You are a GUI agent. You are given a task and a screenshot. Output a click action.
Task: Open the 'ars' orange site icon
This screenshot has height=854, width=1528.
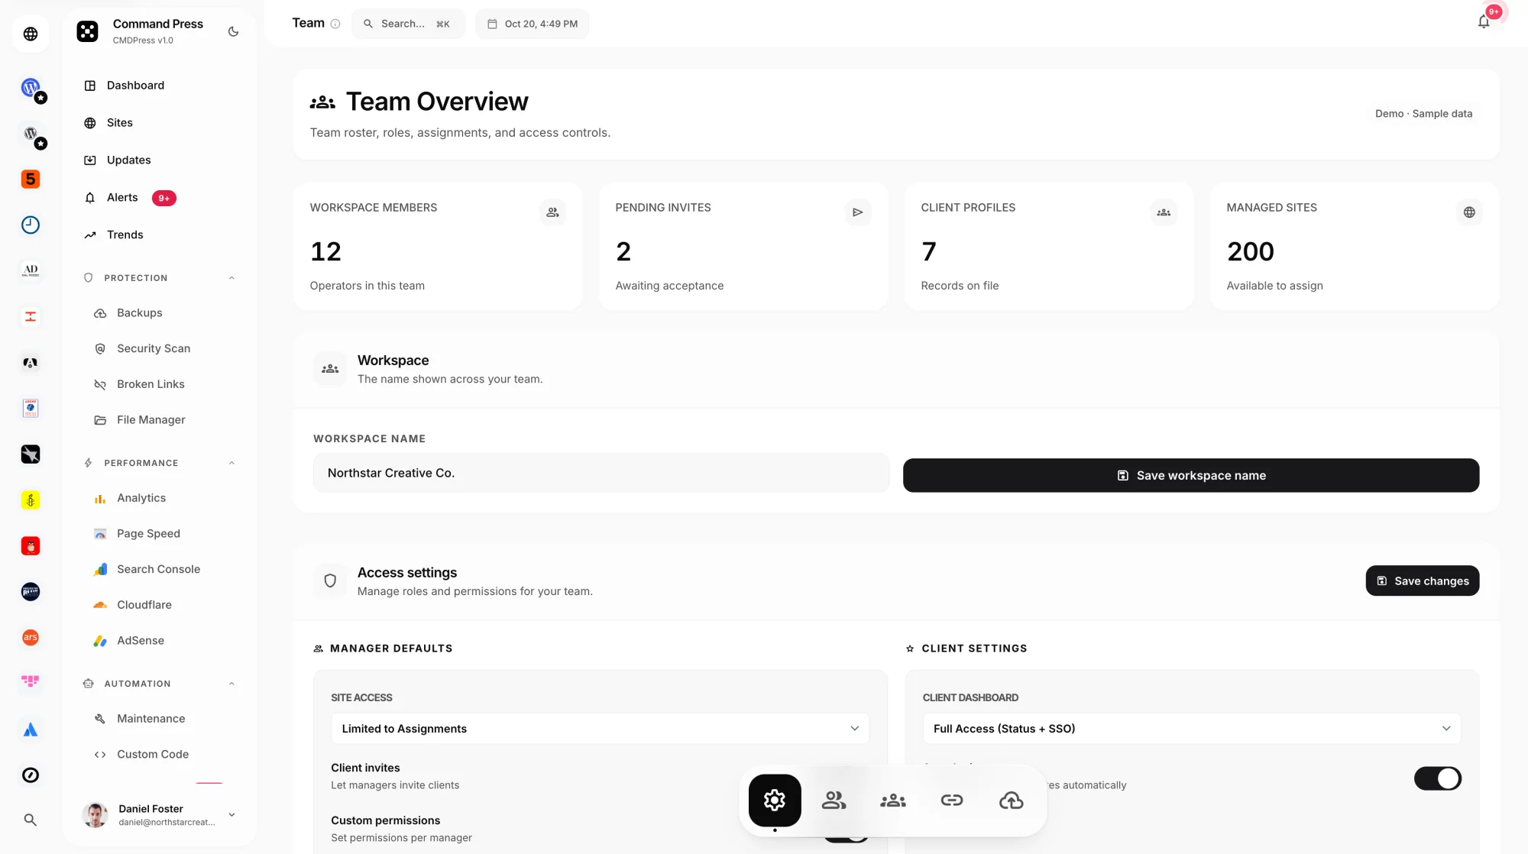point(31,637)
